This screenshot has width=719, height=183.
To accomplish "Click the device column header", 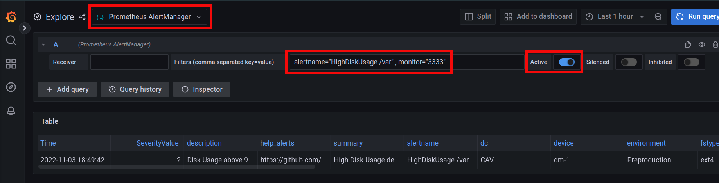I will point(564,143).
